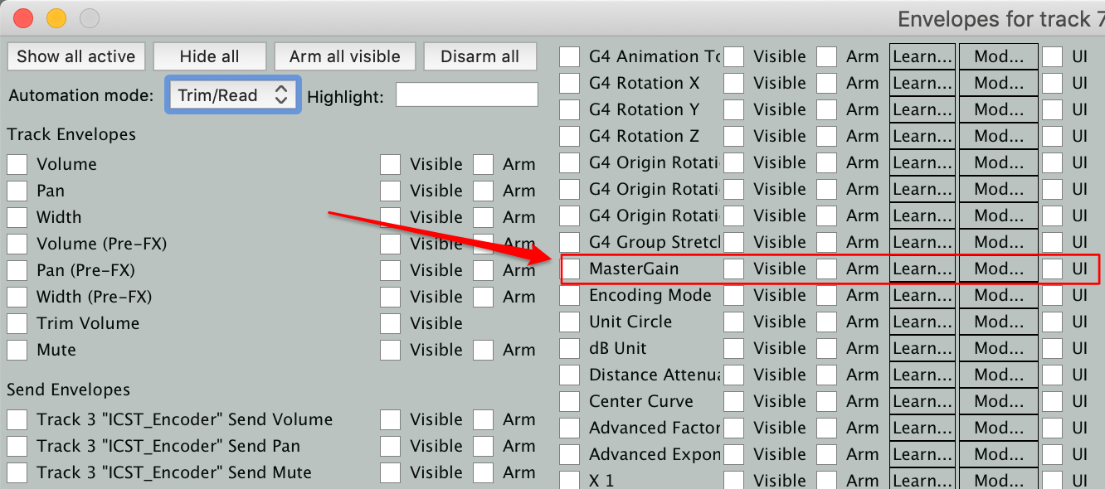
Task: Enable the Volume track envelope checkbox
Action: coord(17,164)
